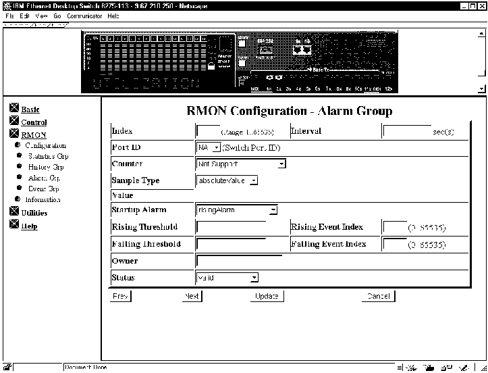Click the Basic menu icon in sidebar
Image resolution: width=488 pixels, height=373 pixels.
(13, 109)
